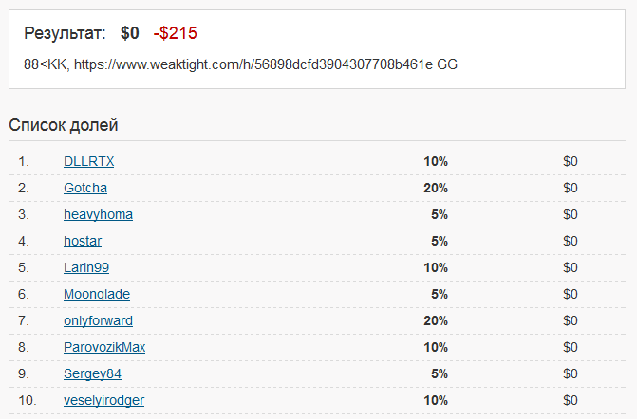Image resolution: width=637 pixels, height=419 pixels.
Task: Click the Список долей heading
Action: [x=64, y=125]
